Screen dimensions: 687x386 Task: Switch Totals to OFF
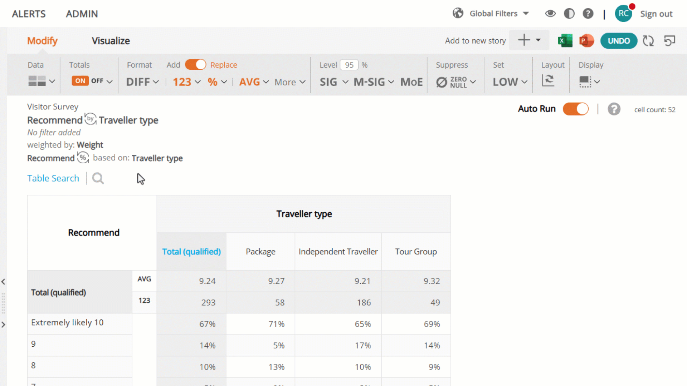[97, 81]
